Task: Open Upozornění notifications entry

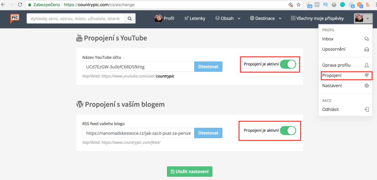Action: click(334, 49)
